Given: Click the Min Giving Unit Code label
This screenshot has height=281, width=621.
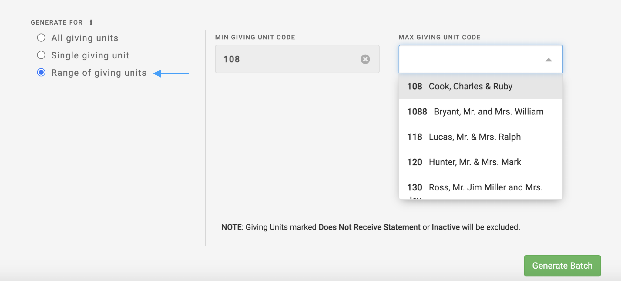Looking at the screenshot, I should click(x=255, y=37).
